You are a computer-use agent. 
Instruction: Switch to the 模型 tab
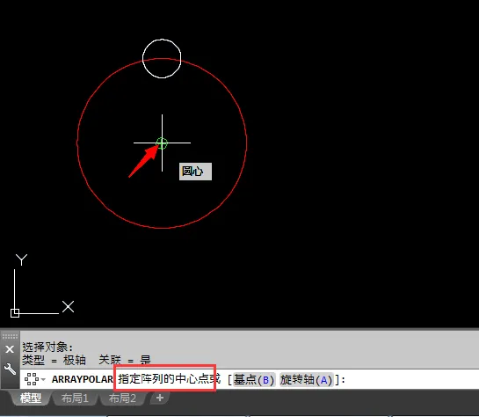tap(31, 398)
